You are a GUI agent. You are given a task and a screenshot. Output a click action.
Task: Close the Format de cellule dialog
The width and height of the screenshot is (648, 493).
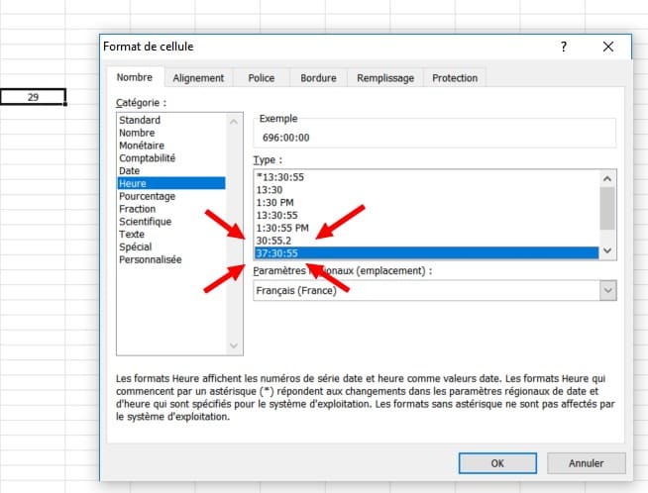pyautogui.click(x=608, y=47)
